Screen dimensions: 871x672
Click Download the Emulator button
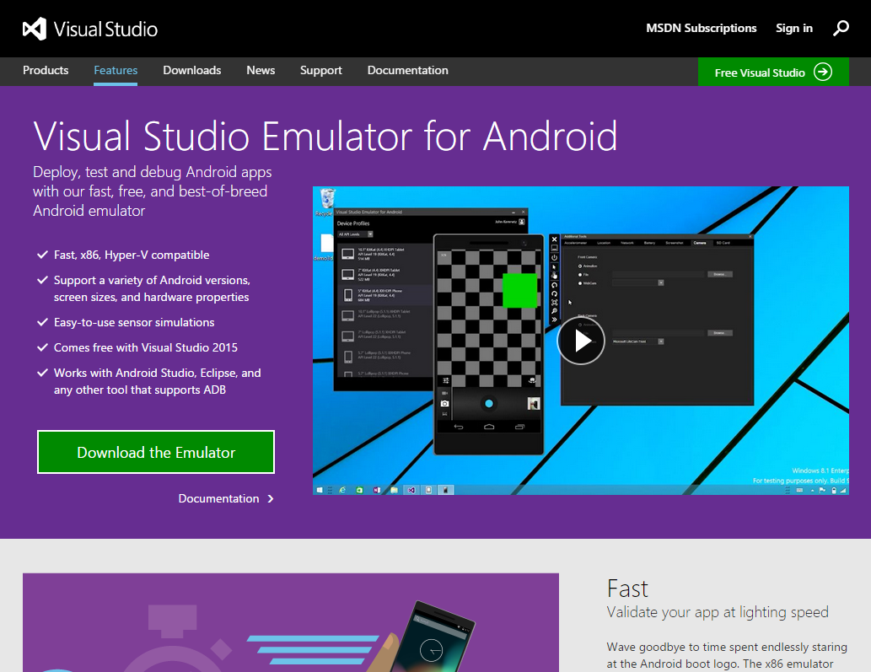click(156, 452)
